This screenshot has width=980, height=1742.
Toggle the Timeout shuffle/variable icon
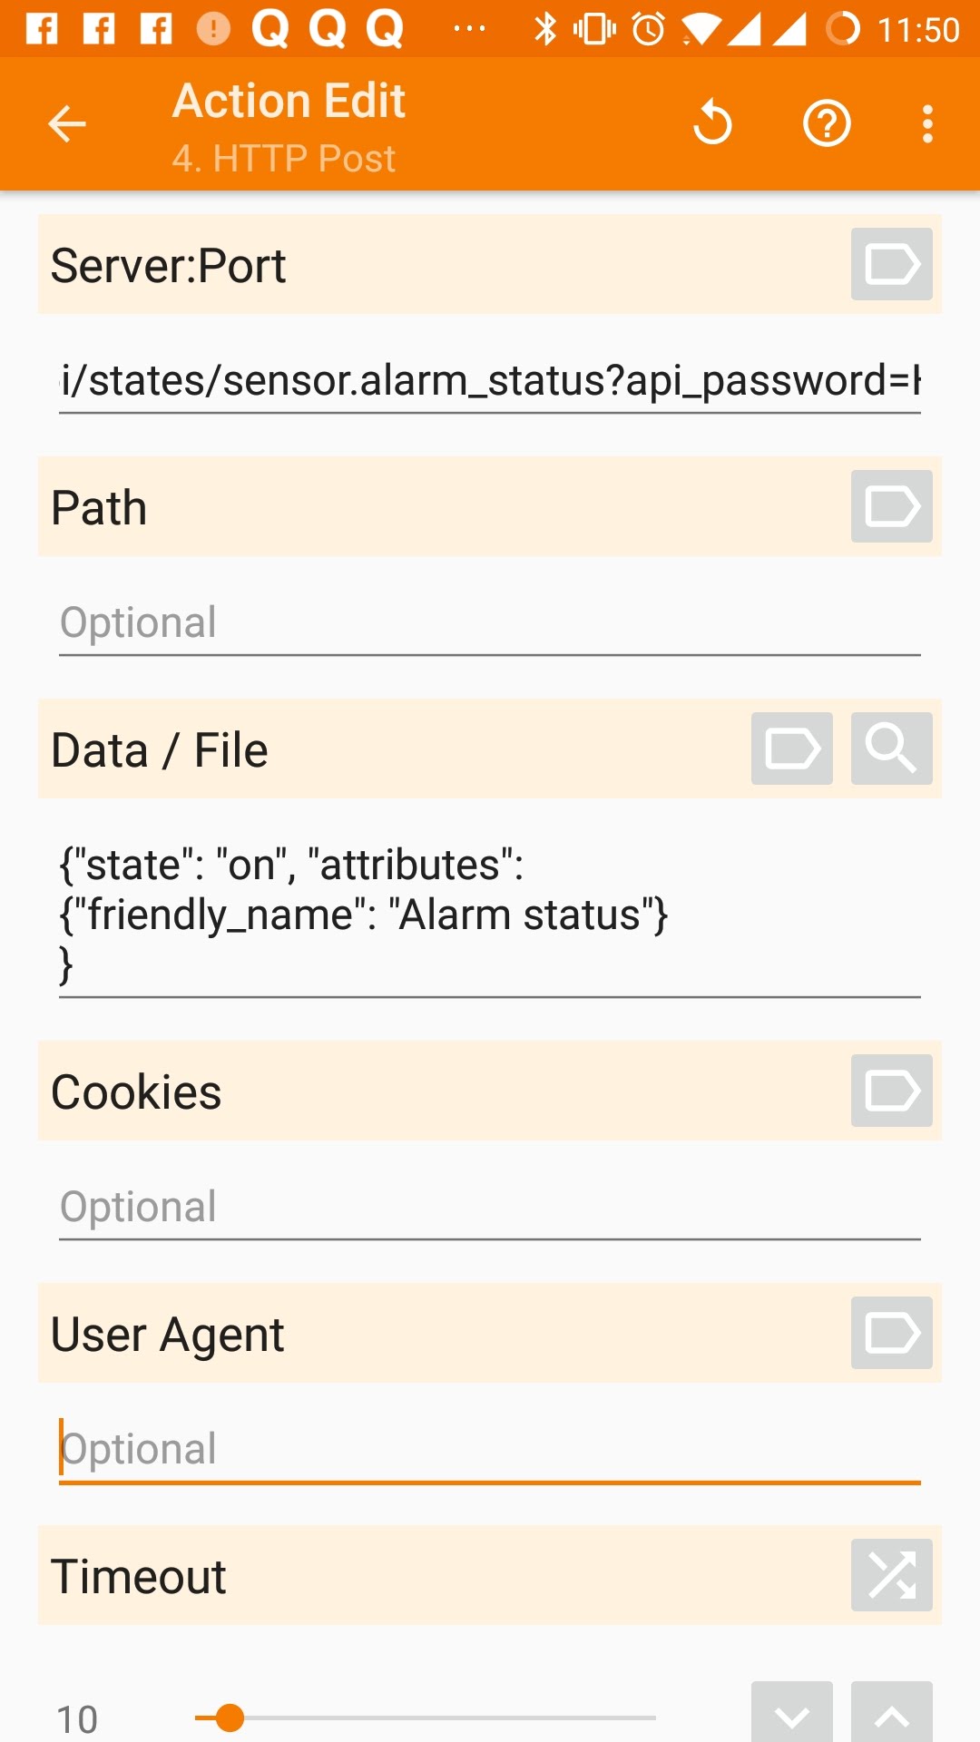(891, 1575)
